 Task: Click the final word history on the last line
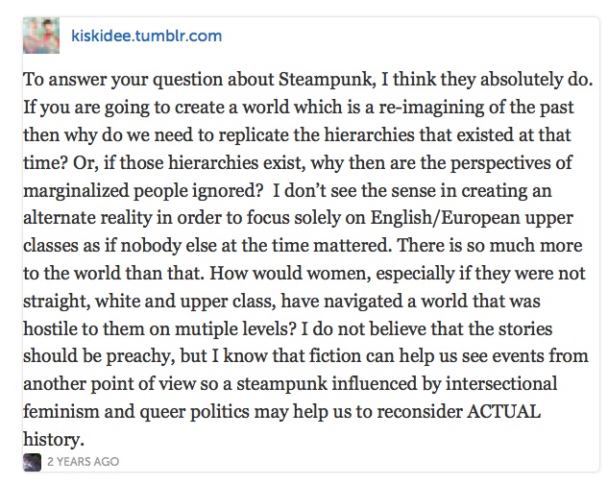pyautogui.click(x=54, y=440)
